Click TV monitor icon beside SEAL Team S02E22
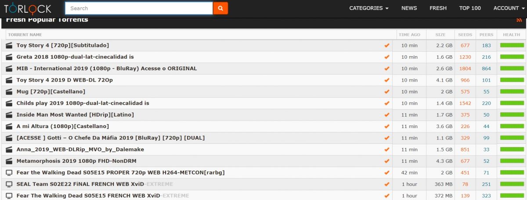This screenshot has width=527, height=200. click(x=9, y=184)
